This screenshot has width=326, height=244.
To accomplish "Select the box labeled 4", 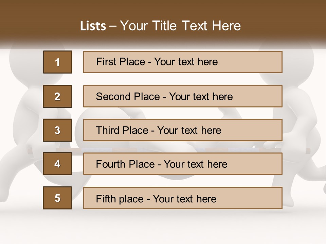I will pyautogui.click(x=57, y=164).
